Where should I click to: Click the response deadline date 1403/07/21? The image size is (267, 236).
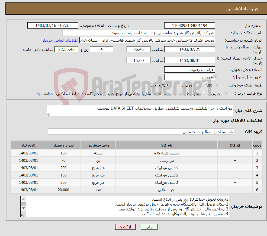coord(189,49)
